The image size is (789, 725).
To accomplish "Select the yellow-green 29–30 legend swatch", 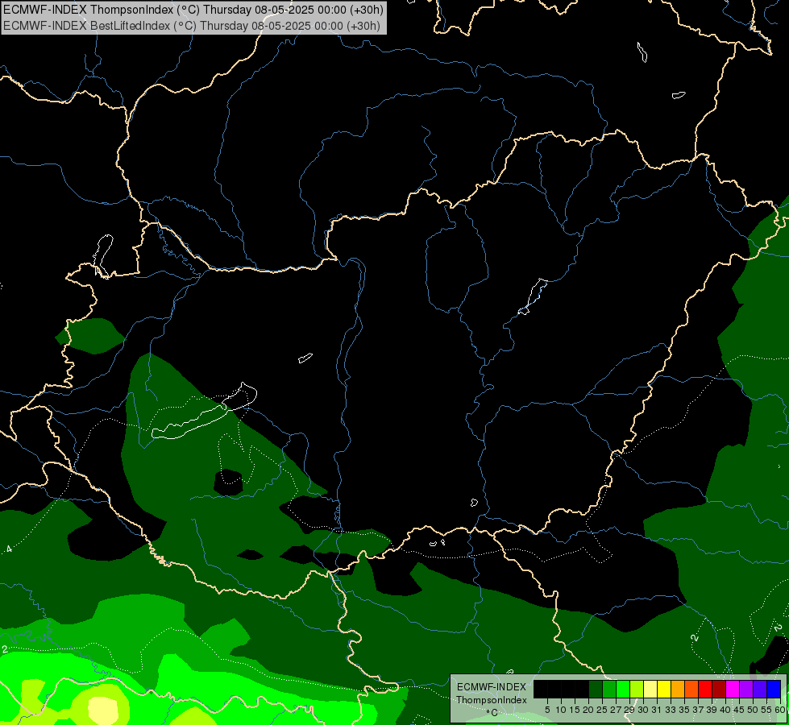I will point(637,689).
